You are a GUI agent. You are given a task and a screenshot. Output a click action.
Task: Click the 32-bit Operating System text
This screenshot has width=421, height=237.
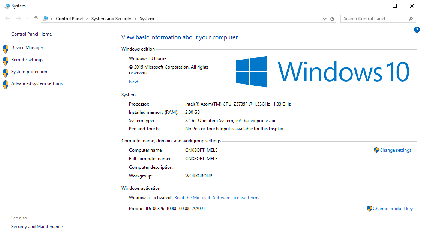(230, 121)
